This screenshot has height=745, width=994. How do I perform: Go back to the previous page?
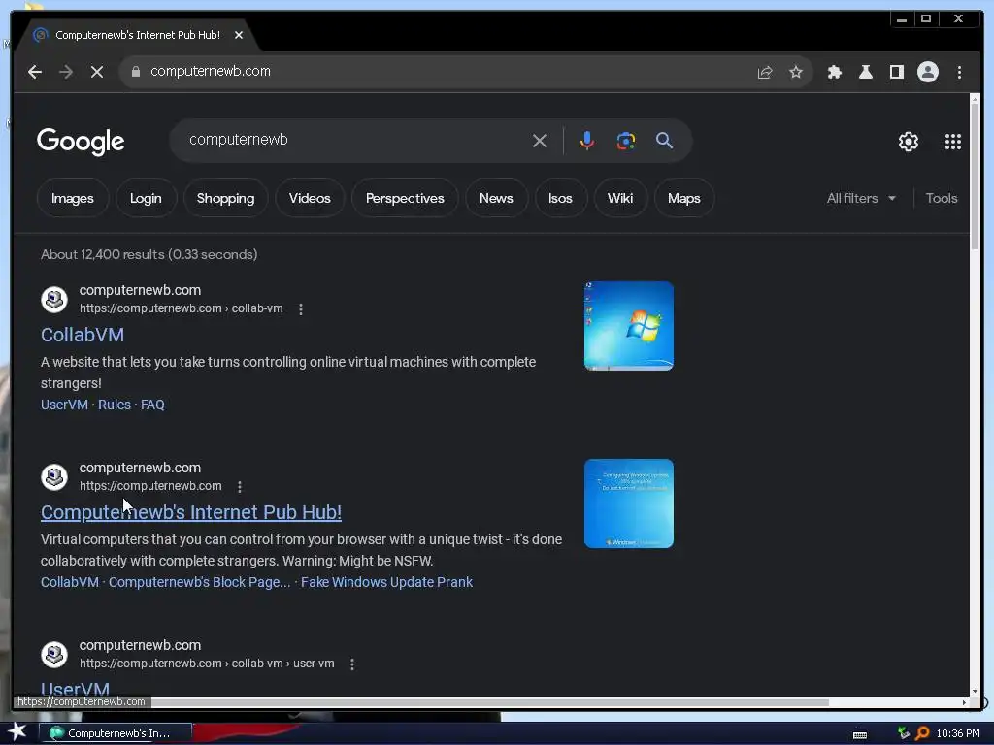click(35, 72)
